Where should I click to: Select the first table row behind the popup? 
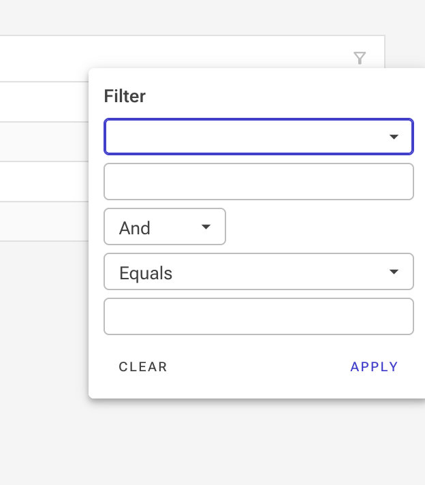pos(44,101)
